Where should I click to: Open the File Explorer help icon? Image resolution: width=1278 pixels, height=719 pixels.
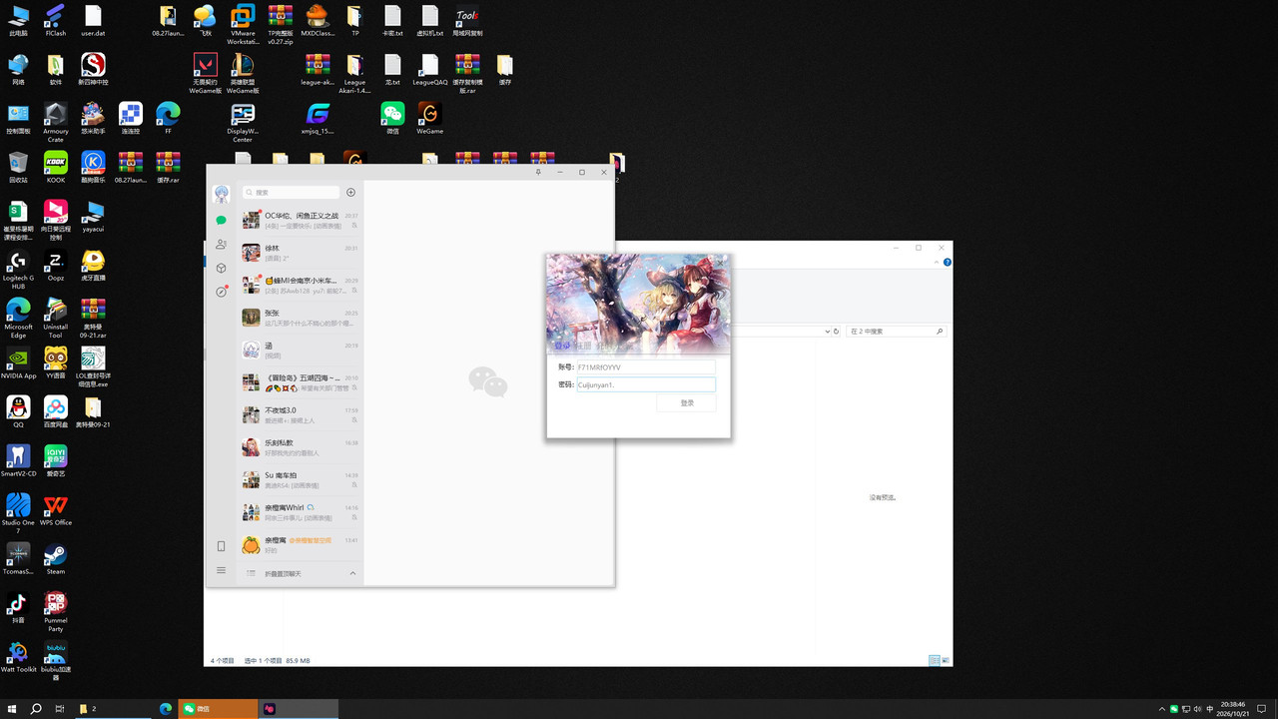948,263
